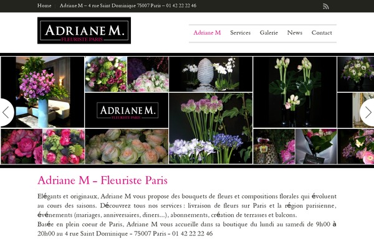Click the purple bouquet in blue vase photo
The image size is (374, 249).
pyautogui.click(x=42, y=92)
